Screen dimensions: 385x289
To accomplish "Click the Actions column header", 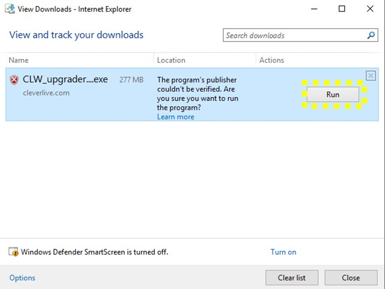I will [271, 60].
